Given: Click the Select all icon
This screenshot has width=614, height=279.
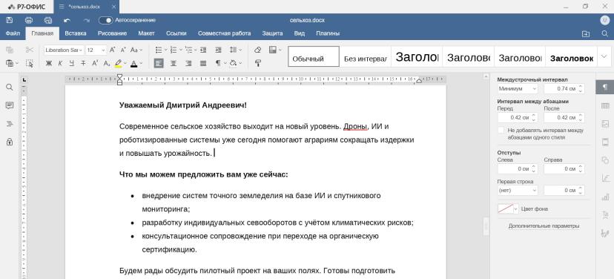Looking at the screenshot, I should (x=30, y=62).
